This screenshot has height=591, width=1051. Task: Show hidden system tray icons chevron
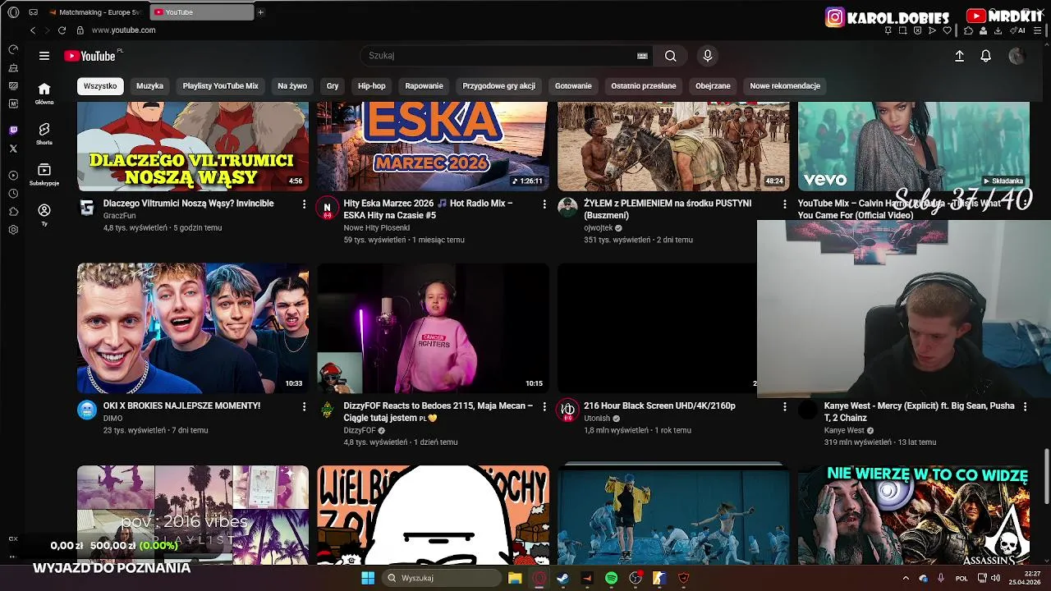906,578
